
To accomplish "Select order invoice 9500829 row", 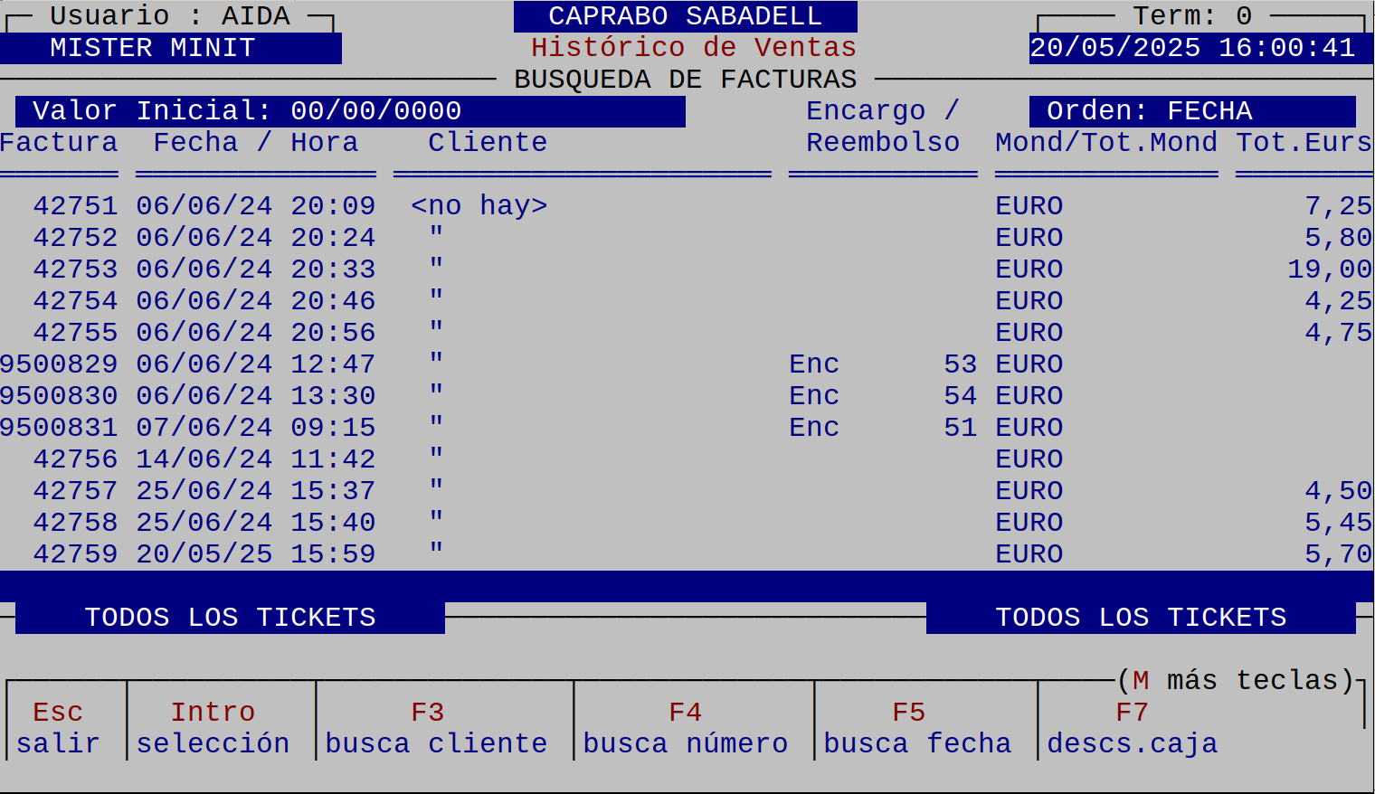I will 60,364.
